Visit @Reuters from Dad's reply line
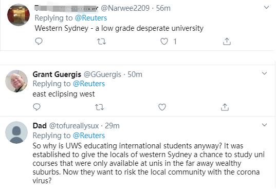The width and height of the screenshot is (276, 191). point(89,136)
